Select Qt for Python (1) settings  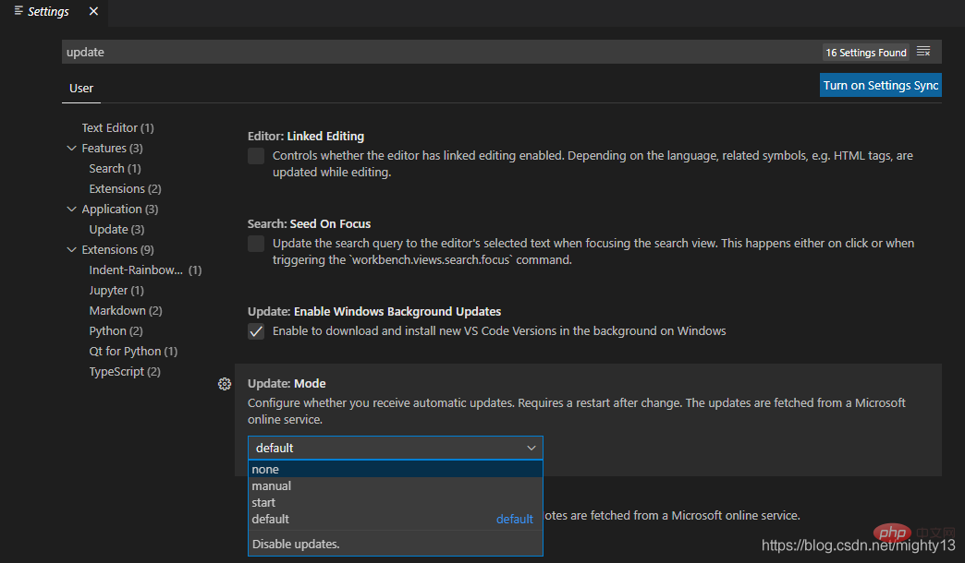click(133, 351)
